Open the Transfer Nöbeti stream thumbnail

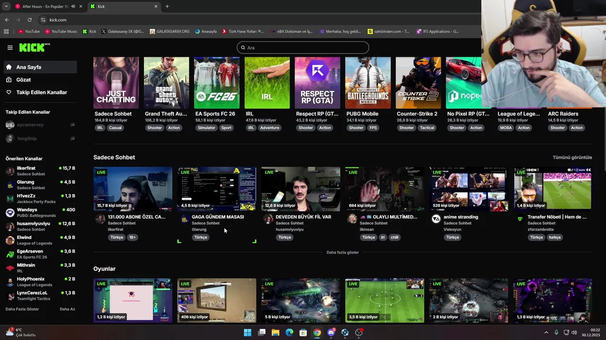(x=553, y=189)
